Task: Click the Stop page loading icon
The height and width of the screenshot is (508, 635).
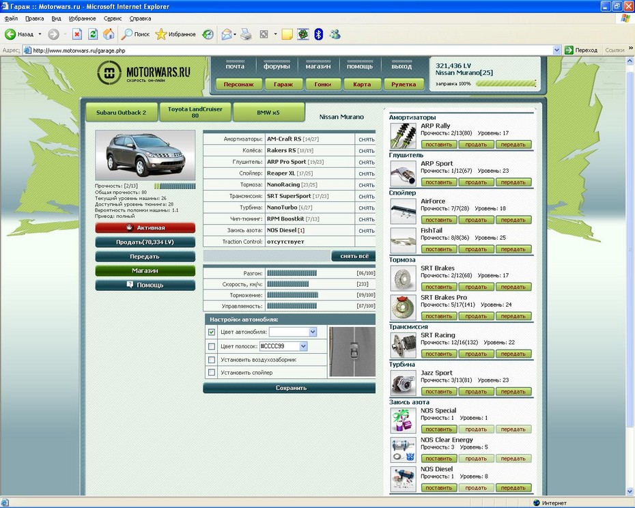Action: [x=77, y=34]
